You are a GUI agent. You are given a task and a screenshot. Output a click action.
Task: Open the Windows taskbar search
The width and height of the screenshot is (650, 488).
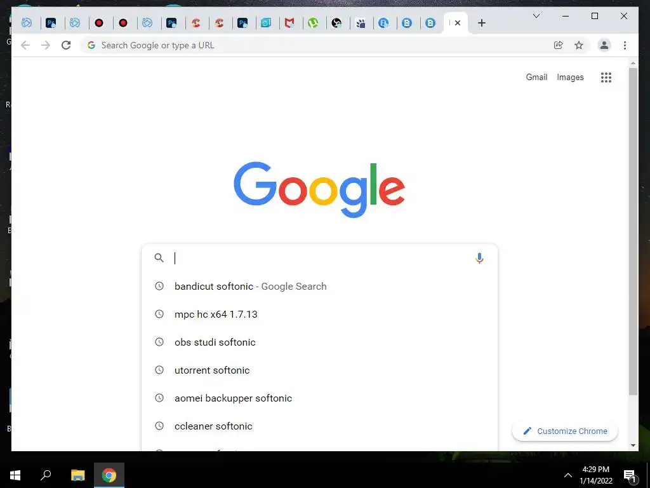pyautogui.click(x=46, y=475)
